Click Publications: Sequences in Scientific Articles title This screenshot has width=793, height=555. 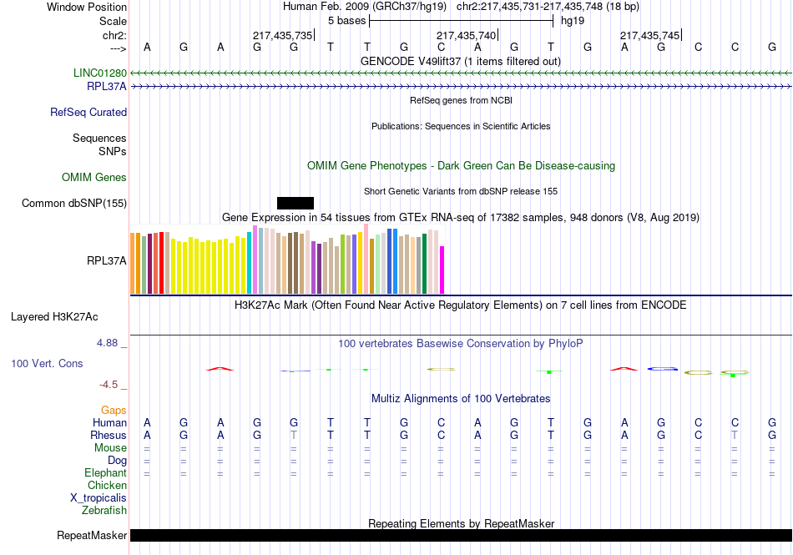[x=461, y=126]
